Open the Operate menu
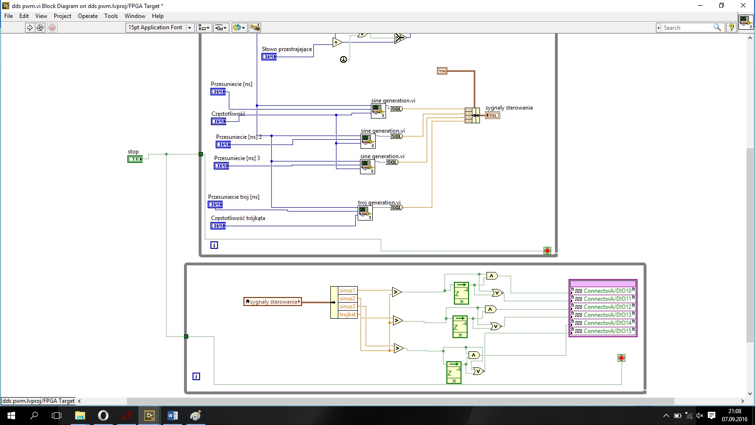 (x=88, y=16)
